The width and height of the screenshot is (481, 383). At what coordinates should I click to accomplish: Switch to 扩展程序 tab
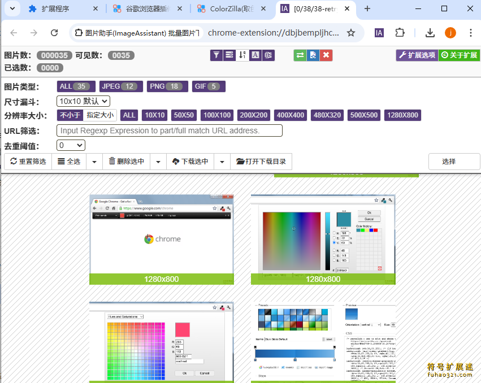(x=55, y=9)
